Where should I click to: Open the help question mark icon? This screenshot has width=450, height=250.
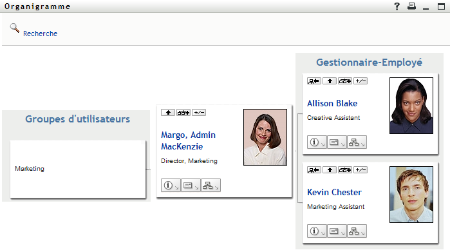[397, 6]
